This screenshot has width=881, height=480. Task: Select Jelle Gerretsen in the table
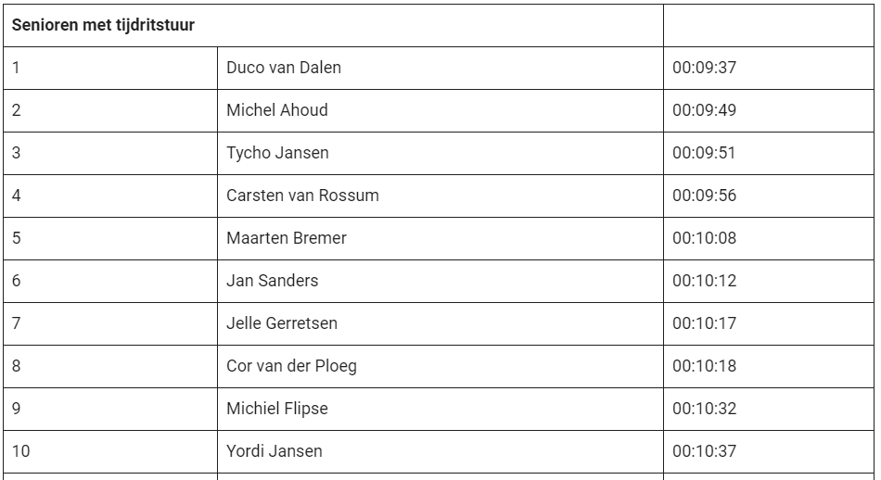pos(282,323)
